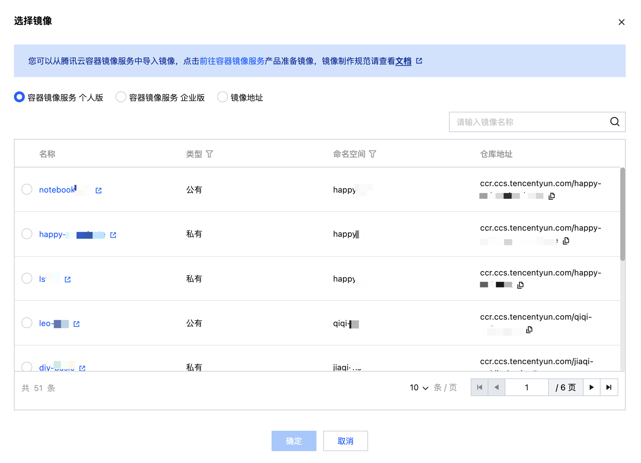
Task: Click the table vertical scrollbar
Action: [x=622, y=214]
